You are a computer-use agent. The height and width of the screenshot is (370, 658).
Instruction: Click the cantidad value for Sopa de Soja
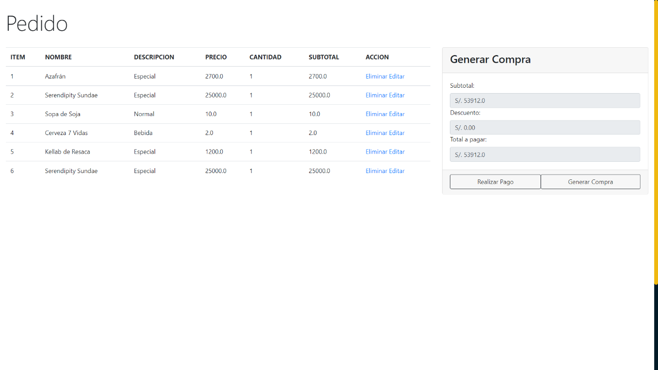tap(251, 114)
